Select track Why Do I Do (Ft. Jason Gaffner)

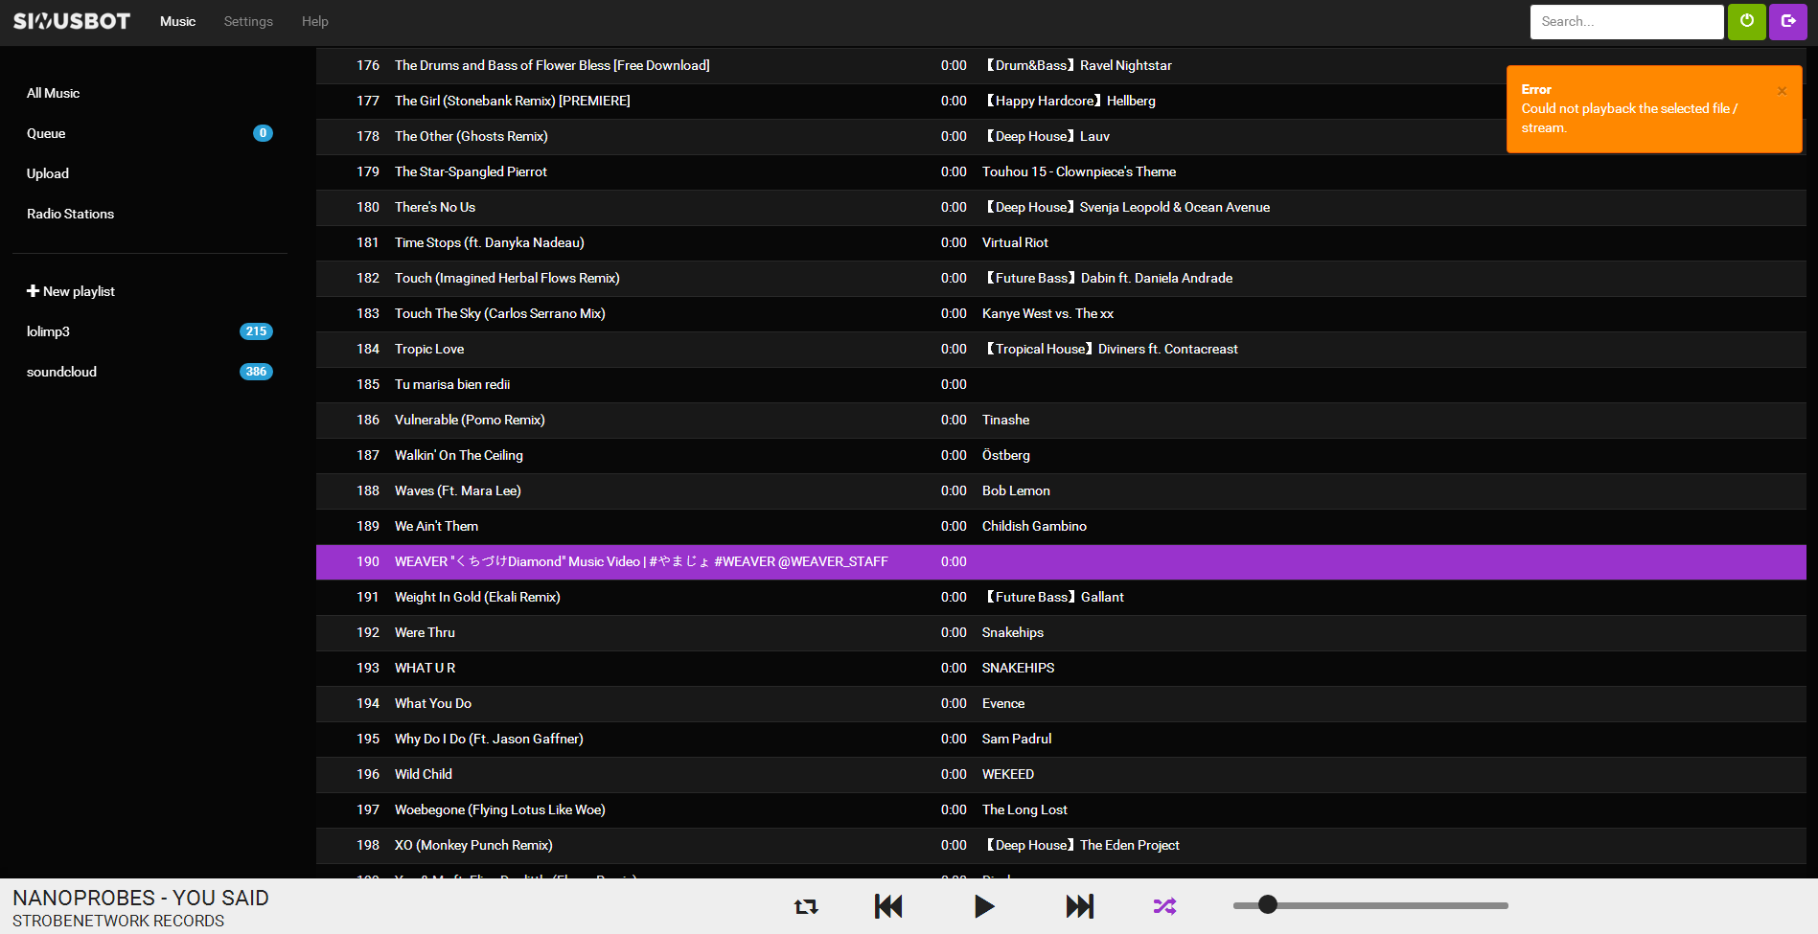click(x=1061, y=739)
